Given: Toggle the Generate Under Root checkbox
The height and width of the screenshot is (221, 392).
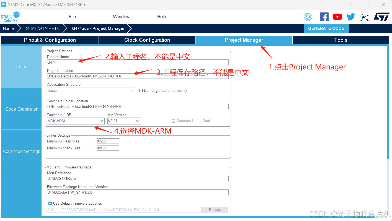Looking at the screenshot, I should point(174,121).
